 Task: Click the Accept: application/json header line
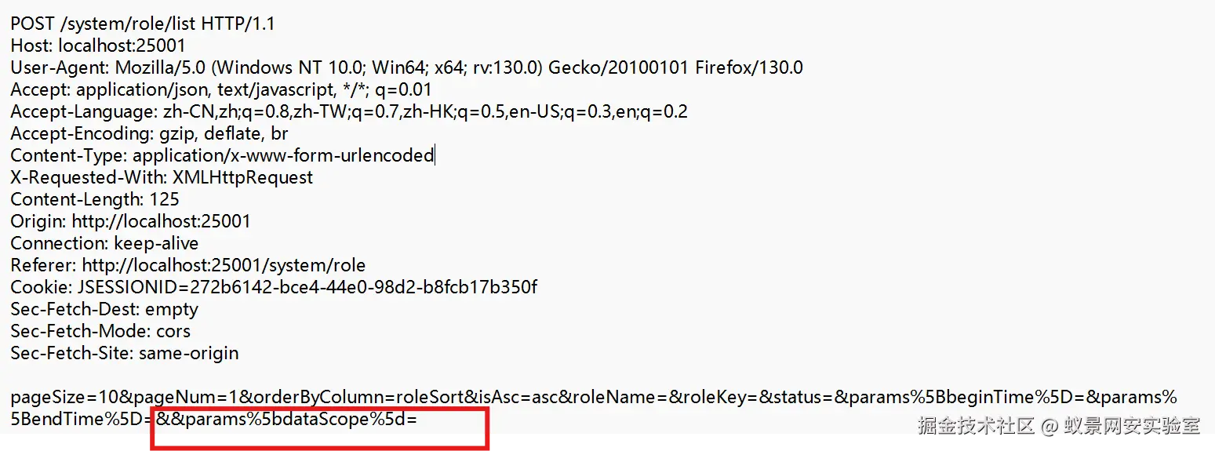pos(221,89)
